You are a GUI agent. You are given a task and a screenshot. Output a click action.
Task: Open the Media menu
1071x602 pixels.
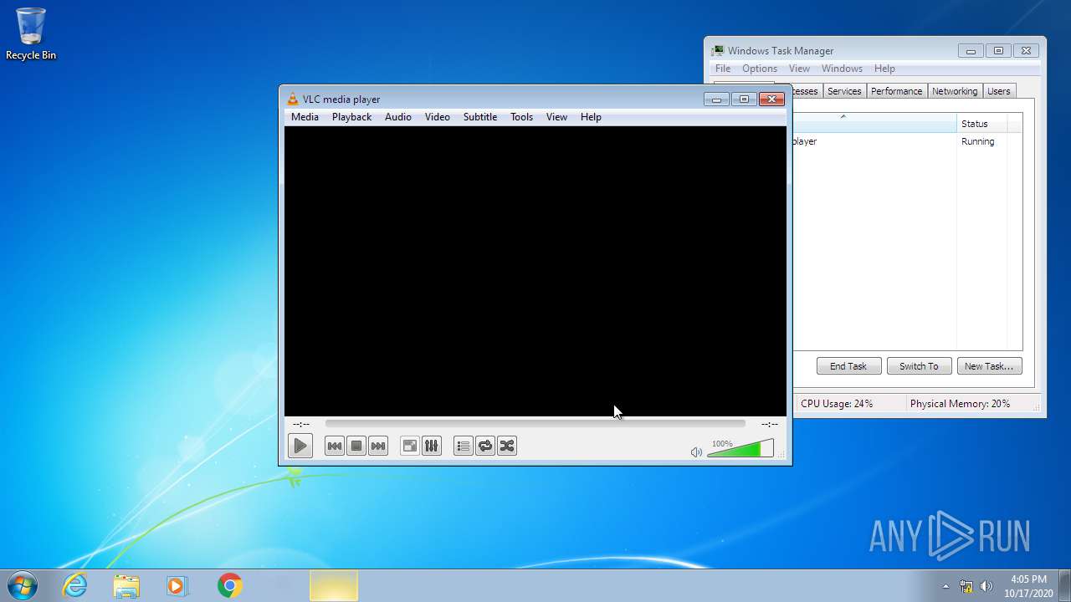coord(305,117)
